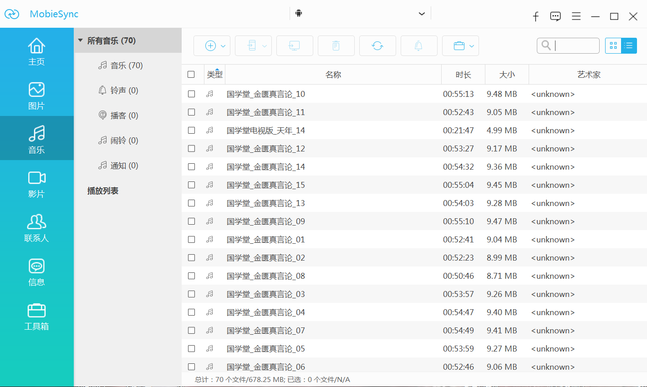Sort the list by 时长 column
The width and height of the screenshot is (647, 387).
[x=463, y=75]
